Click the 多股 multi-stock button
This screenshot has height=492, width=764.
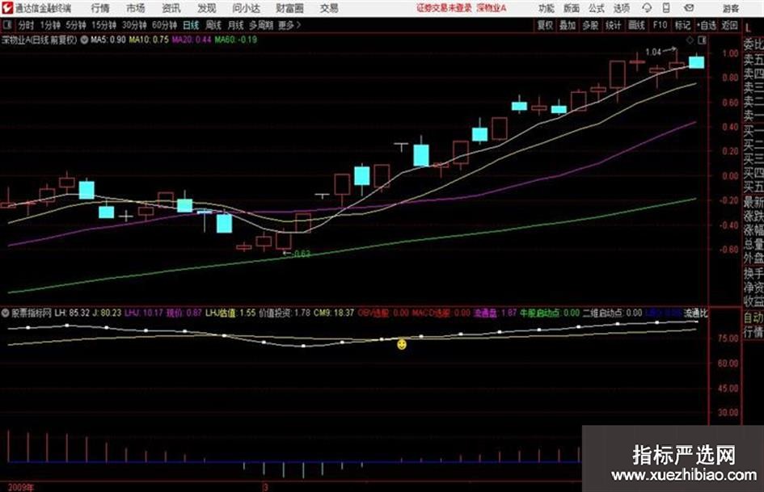590,25
